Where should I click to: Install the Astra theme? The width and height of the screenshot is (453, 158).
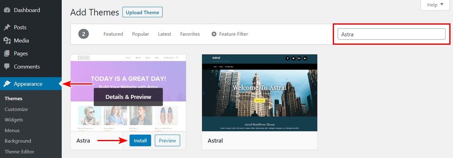tap(140, 140)
